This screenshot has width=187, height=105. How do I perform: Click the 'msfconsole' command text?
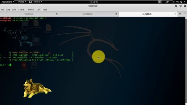[22, 20]
